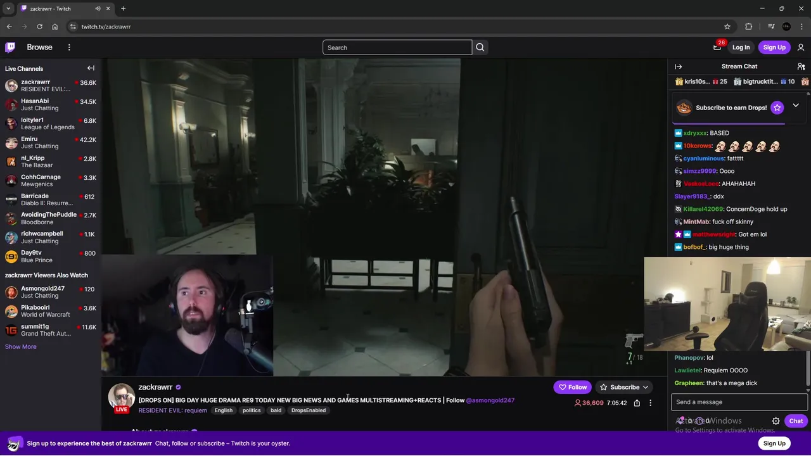Open the asmongold247 link in stream title
The width and height of the screenshot is (811, 456).
tap(490, 400)
